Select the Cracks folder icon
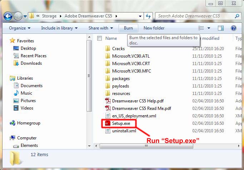The image size is (244, 170). [x=108, y=48]
